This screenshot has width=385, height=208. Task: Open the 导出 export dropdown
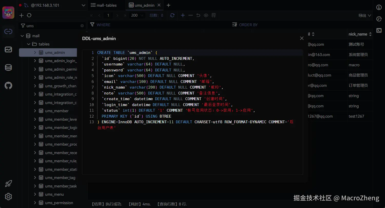click(365, 15)
